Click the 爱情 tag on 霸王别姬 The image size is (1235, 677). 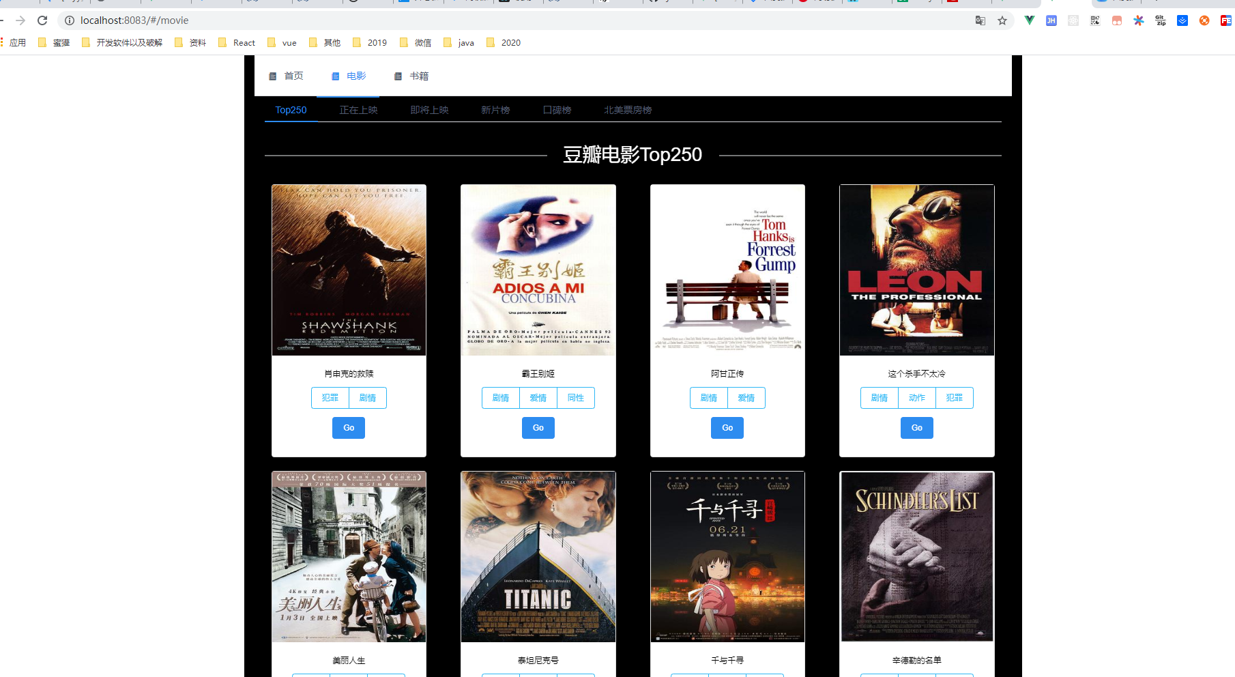click(x=538, y=398)
